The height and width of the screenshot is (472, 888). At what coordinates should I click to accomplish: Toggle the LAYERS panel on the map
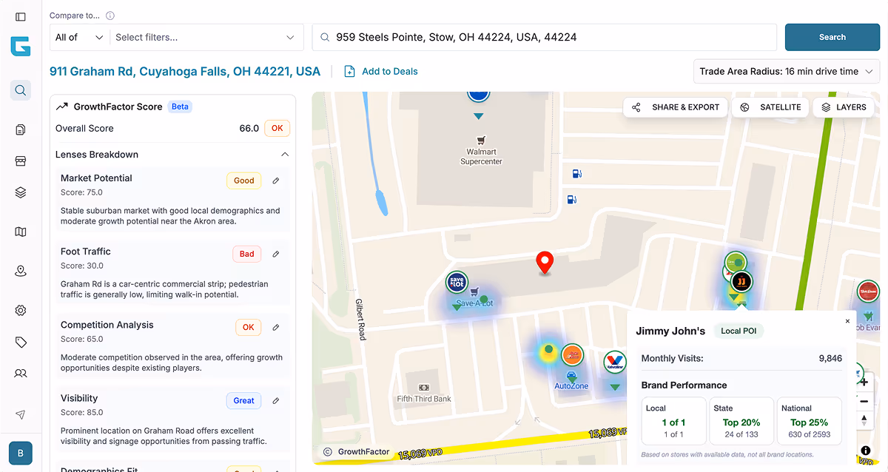point(843,107)
